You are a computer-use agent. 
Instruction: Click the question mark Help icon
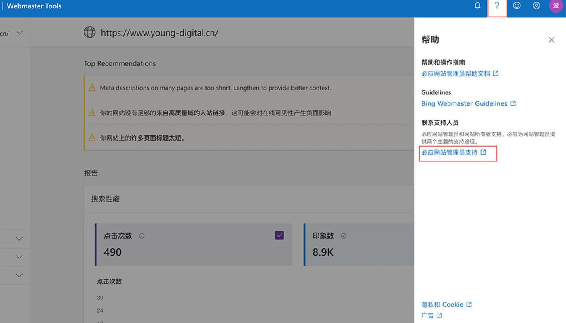(497, 6)
